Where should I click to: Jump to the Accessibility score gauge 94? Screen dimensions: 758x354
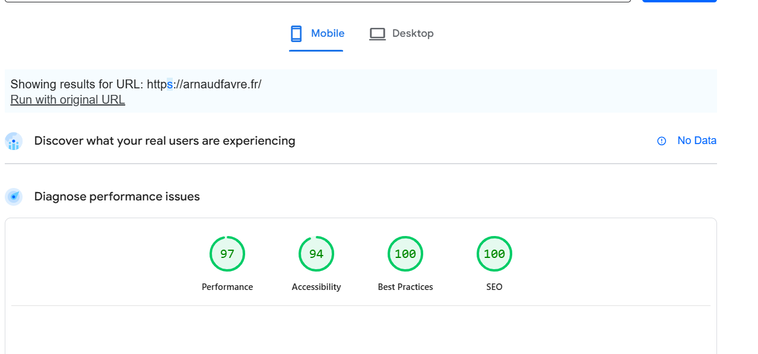click(x=316, y=254)
